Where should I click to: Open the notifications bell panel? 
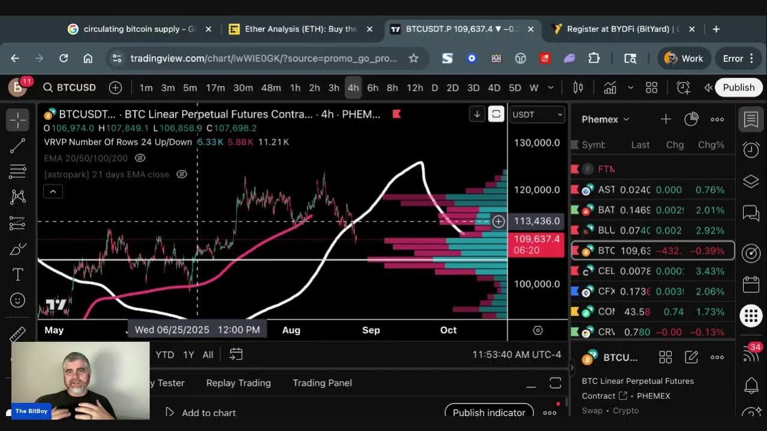click(x=751, y=386)
